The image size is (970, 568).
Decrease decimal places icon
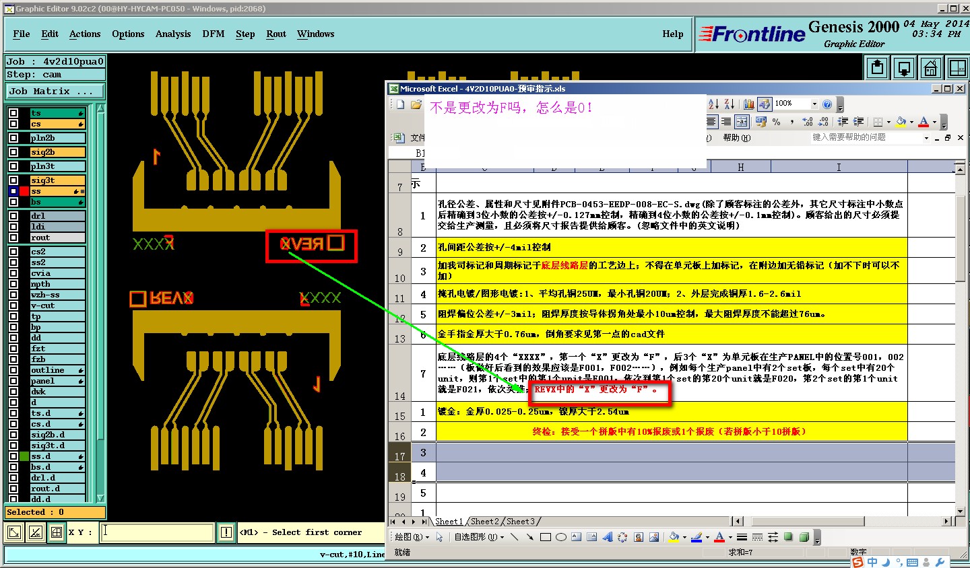(822, 122)
